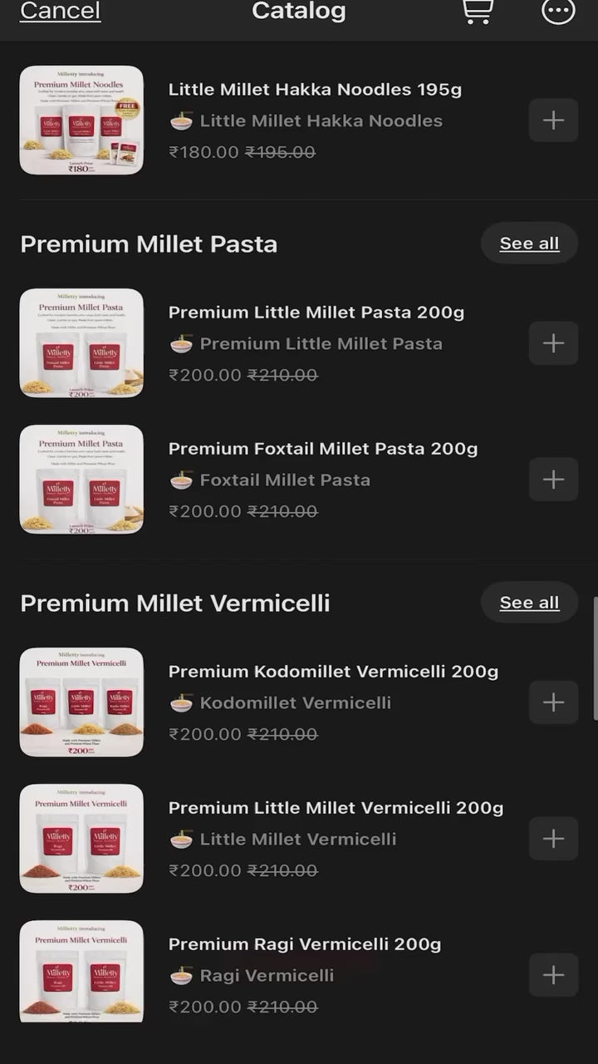This screenshot has height=1064, width=598.
Task: Select the Premium Ragi Vermicelli 200g title
Action: tap(305, 944)
